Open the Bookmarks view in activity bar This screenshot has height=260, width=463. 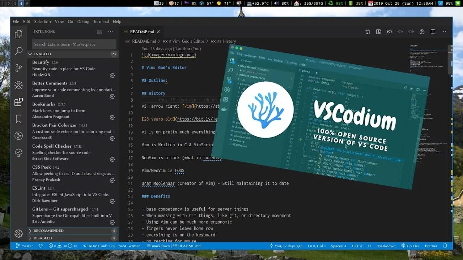[18, 119]
